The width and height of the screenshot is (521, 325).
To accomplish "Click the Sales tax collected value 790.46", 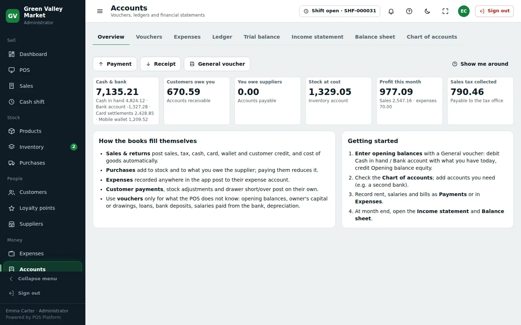I will pyautogui.click(x=467, y=92).
